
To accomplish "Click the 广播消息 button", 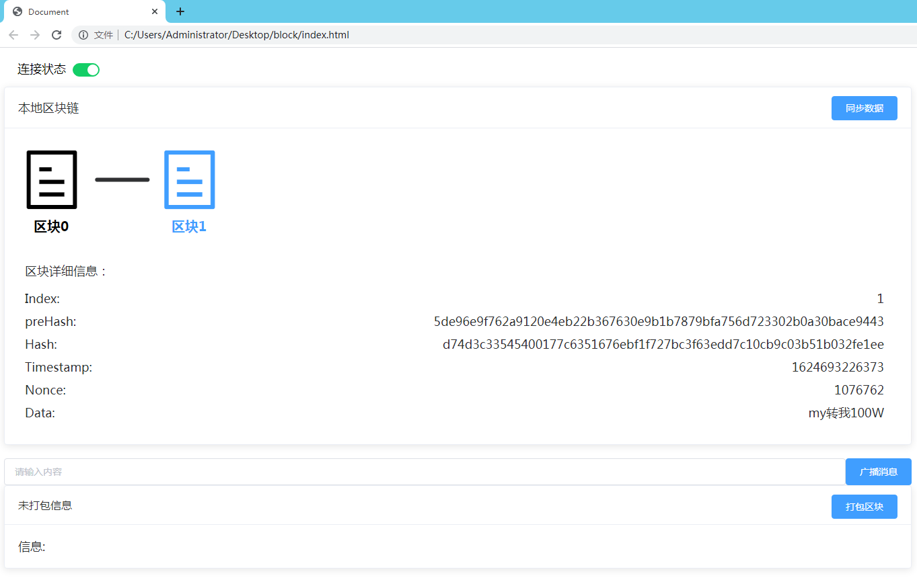I will coord(878,471).
